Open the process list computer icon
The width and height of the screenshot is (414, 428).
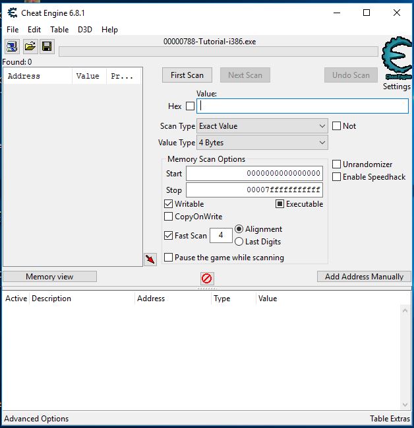click(x=12, y=46)
